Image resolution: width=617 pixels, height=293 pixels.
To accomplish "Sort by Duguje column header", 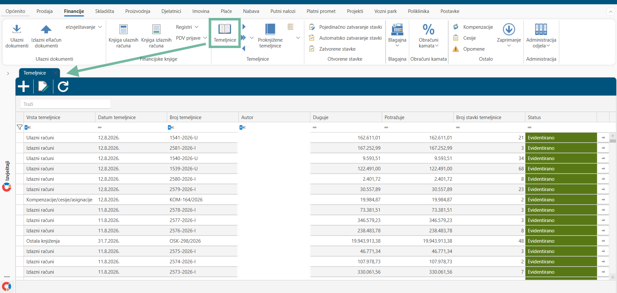I will click(x=346, y=117).
